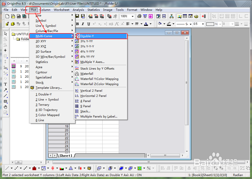Click the New Workbook icon in toolbar
252x179 pixels.
pos(19,16)
